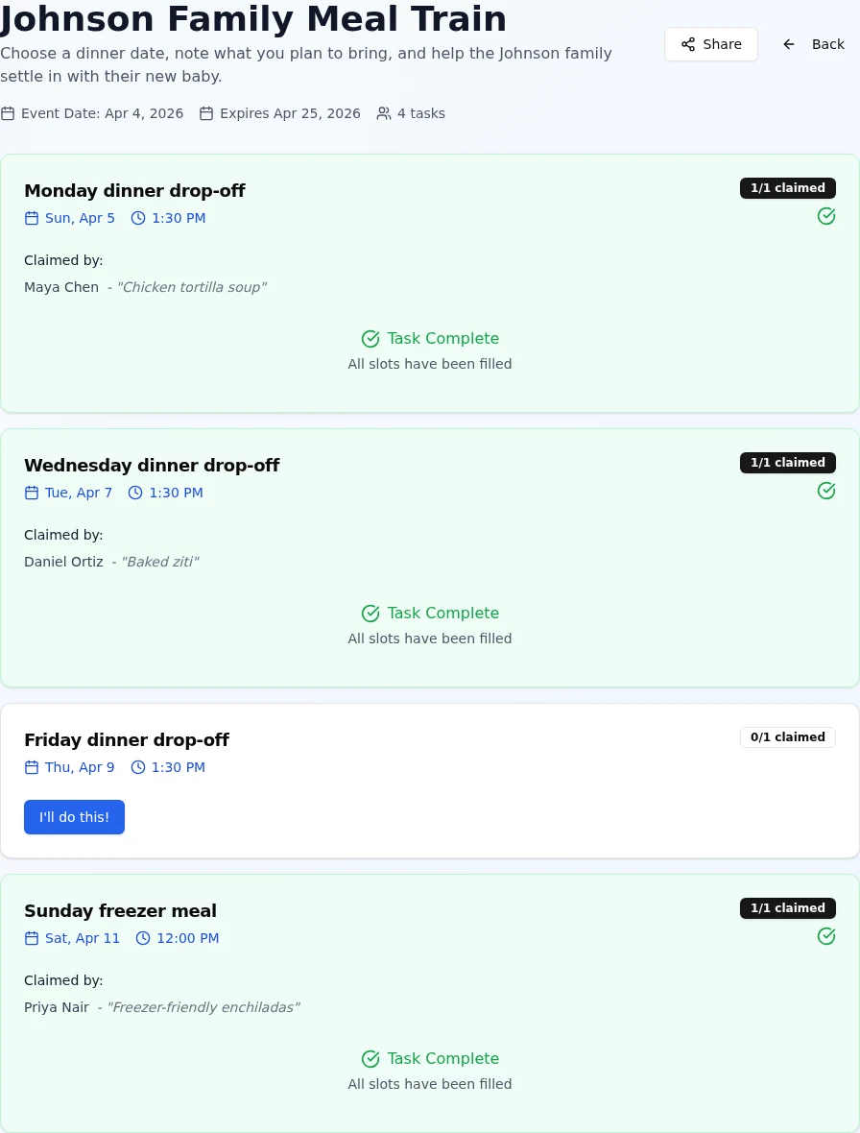This screenshot has width=860, height=1133.
Task: Select the Johnson Family Meal Train heading
Action: point(254,19)
